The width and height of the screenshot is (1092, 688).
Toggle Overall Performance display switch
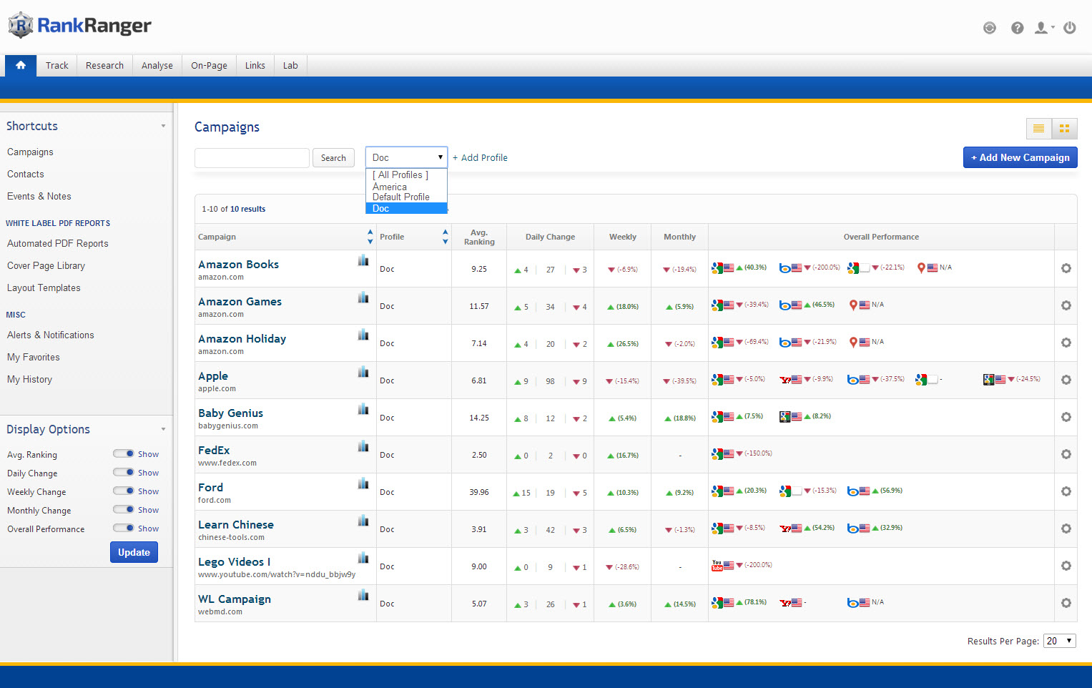pos(124,528)
